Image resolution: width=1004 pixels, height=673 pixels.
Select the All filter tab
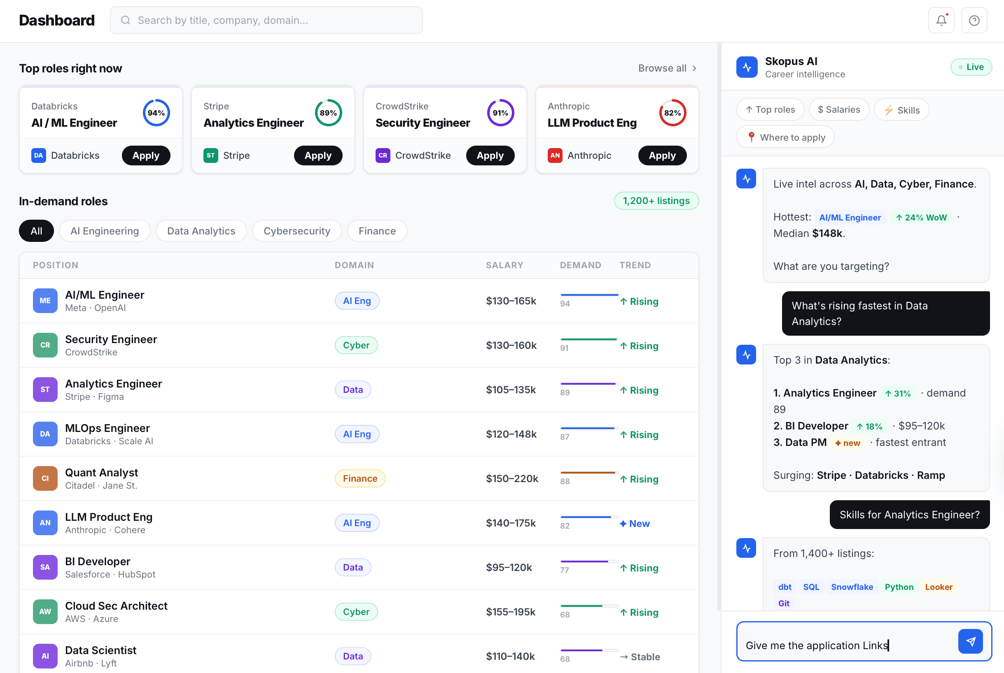[x=37, y=231]
